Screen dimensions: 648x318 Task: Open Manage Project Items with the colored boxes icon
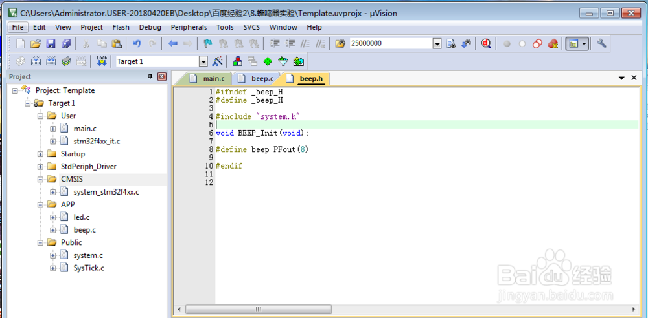pos(238,61)
